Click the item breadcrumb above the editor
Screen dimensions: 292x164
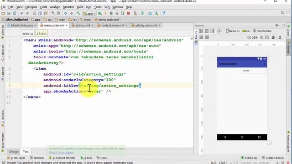41,33
